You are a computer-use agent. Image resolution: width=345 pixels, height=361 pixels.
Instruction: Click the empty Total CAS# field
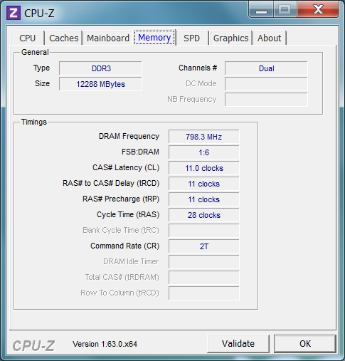tap(204, 278)
